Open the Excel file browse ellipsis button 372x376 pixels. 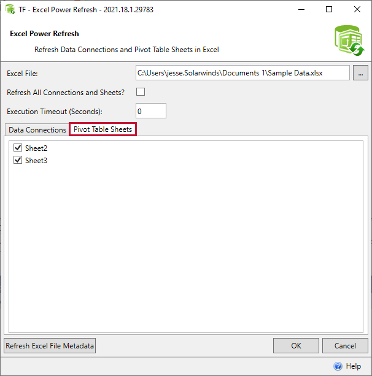(360, 73)
